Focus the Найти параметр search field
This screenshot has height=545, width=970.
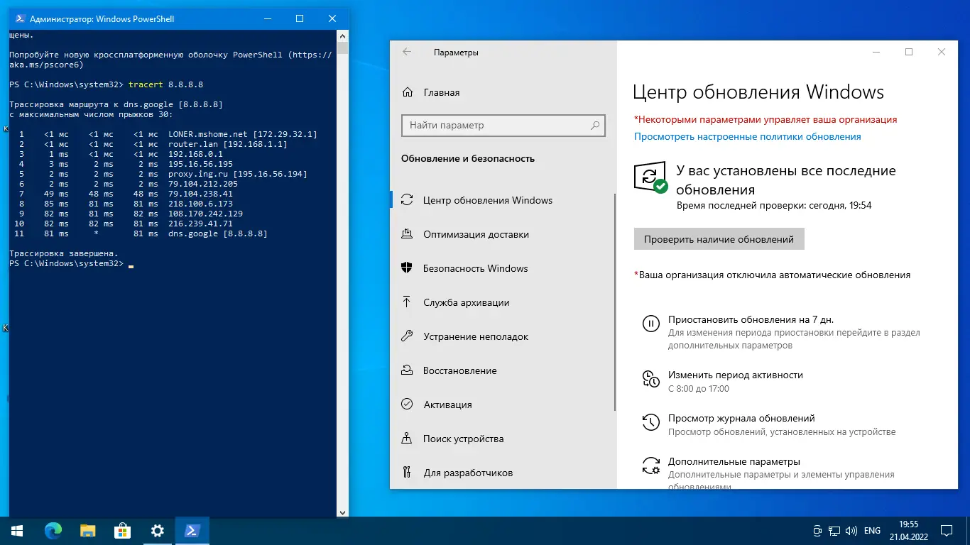(503, 125)
